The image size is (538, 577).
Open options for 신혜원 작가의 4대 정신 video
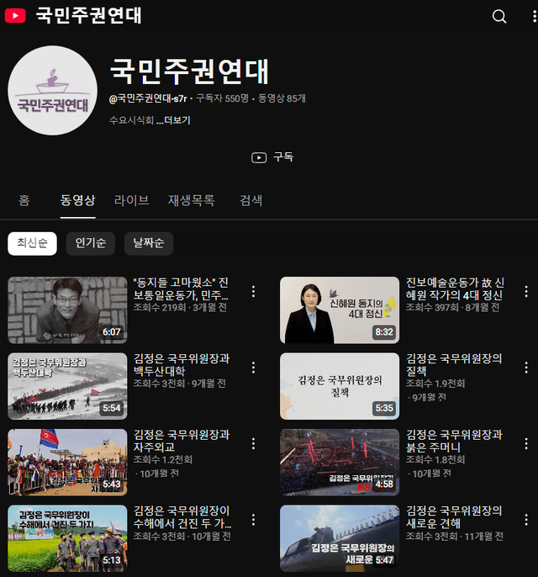point(526,292)
